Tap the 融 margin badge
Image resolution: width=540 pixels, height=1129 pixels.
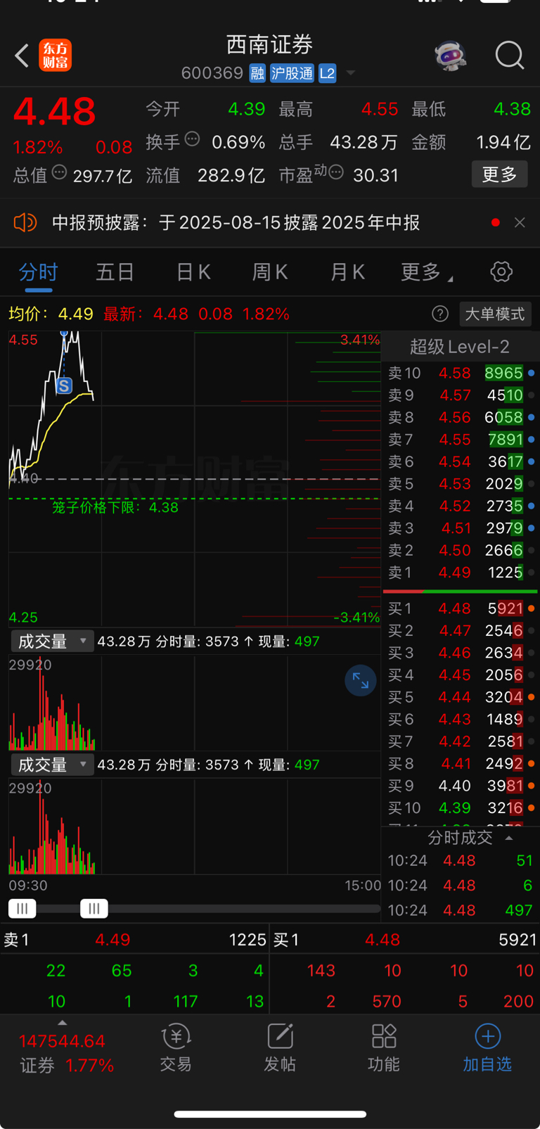(x=257, y=73)
